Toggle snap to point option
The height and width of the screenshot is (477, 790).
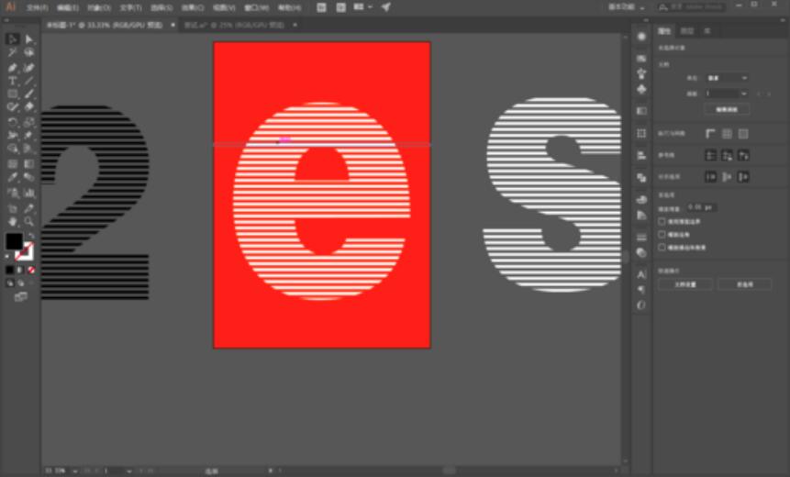click(710, 177)
